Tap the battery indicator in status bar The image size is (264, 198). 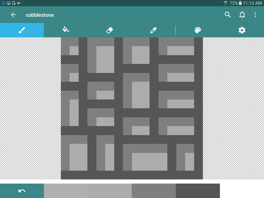tap(240, 3)
